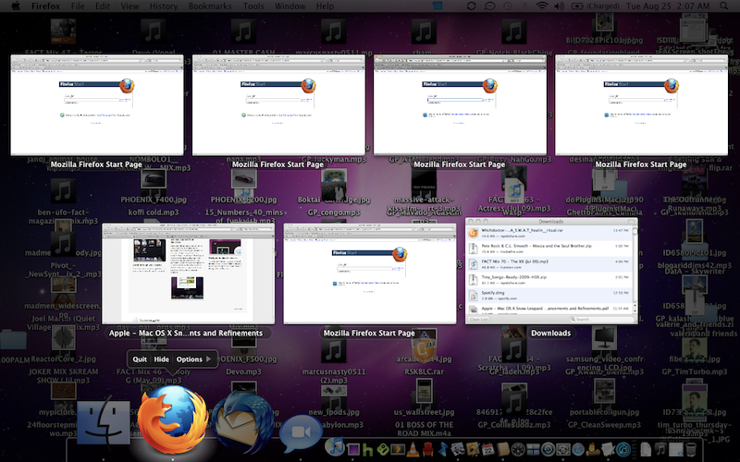This screenshot has width=740, height=462.
Task: Launch VLC traffic cone icon in Dock
Action: pos(413,449)
